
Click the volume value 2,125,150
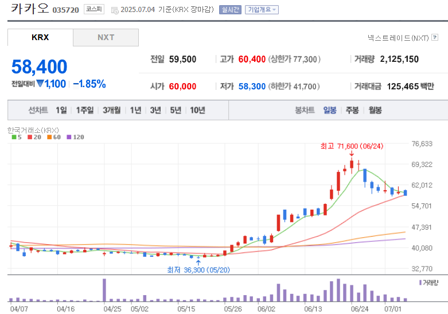pos(399,59)
